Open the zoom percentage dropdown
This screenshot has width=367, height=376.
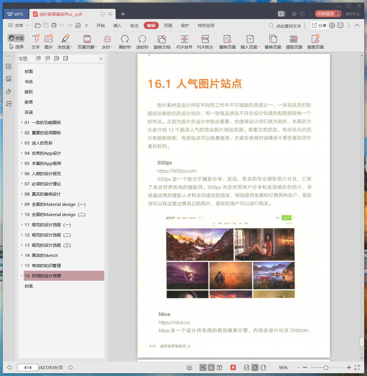pyautogui.click(x=298, y=367)
